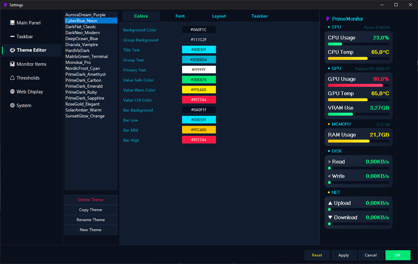418x264 pixels.
Task: Change the Value Crit Color swatch
Action: [199, 100]
